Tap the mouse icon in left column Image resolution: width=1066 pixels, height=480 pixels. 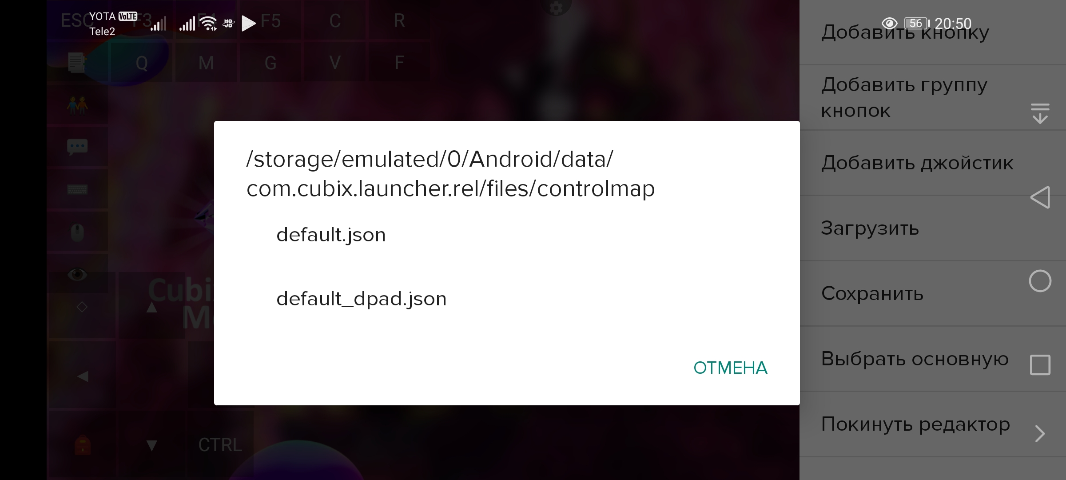[77, 232]
